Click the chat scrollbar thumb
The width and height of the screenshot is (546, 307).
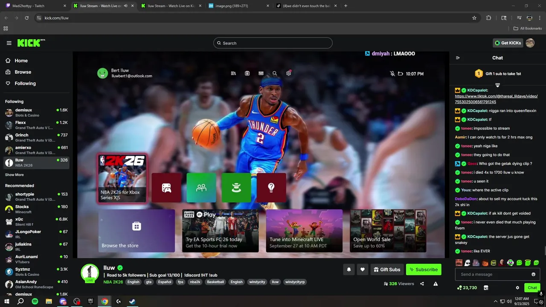click(x=544, y=252)
